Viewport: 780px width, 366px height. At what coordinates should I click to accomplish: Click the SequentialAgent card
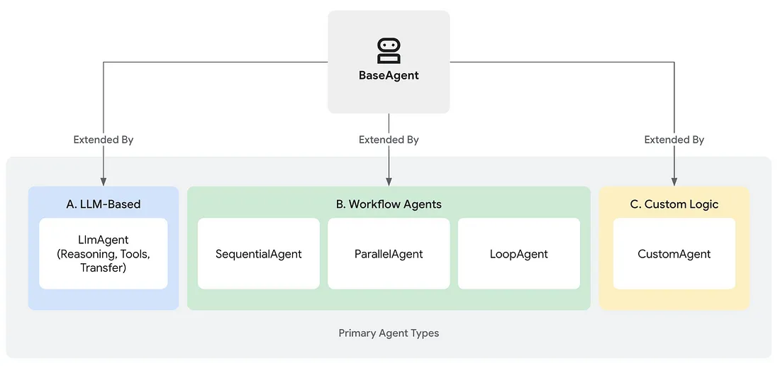click(x=259, y=254)
